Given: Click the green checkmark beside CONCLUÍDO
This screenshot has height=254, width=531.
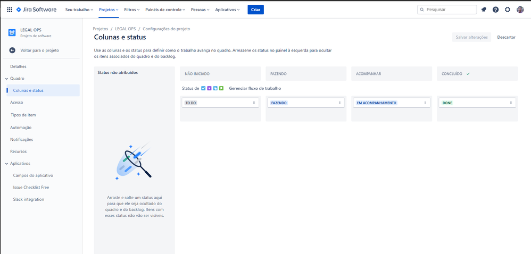Looking at the screenshot, I should (468, 74).
